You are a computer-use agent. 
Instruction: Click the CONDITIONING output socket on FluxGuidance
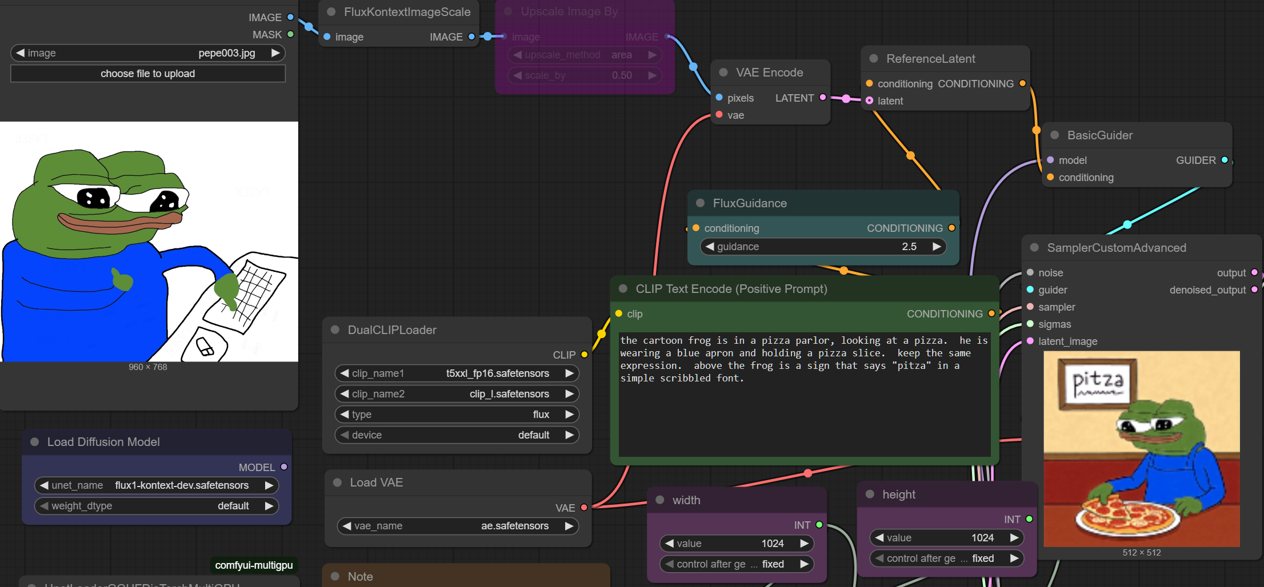tap(951, 227)
